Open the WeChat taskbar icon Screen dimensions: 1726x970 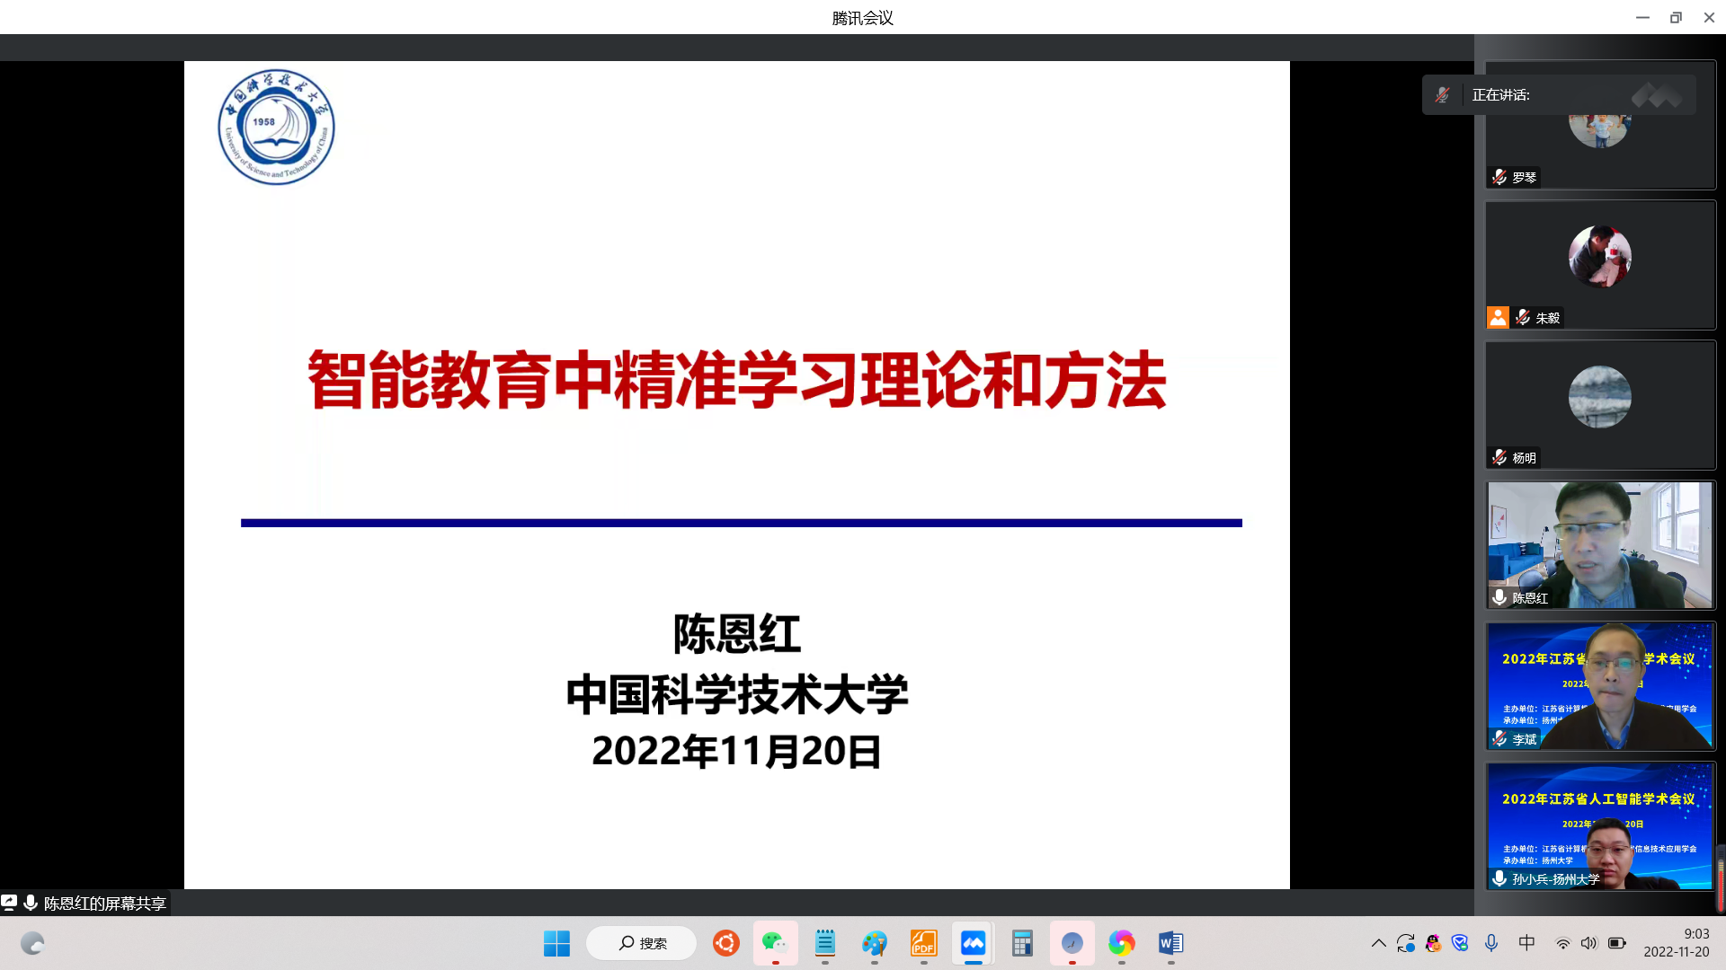pyautogui.click(x=775, y=943)
